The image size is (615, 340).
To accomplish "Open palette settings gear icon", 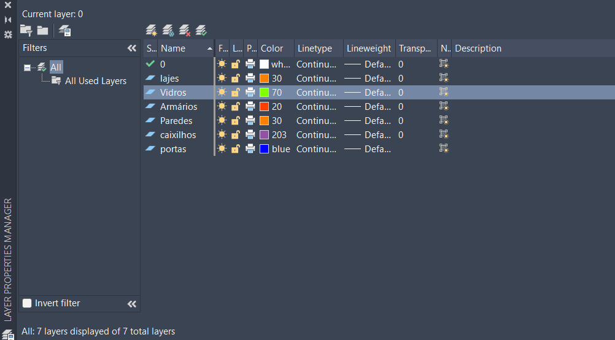I will (8, 34).
